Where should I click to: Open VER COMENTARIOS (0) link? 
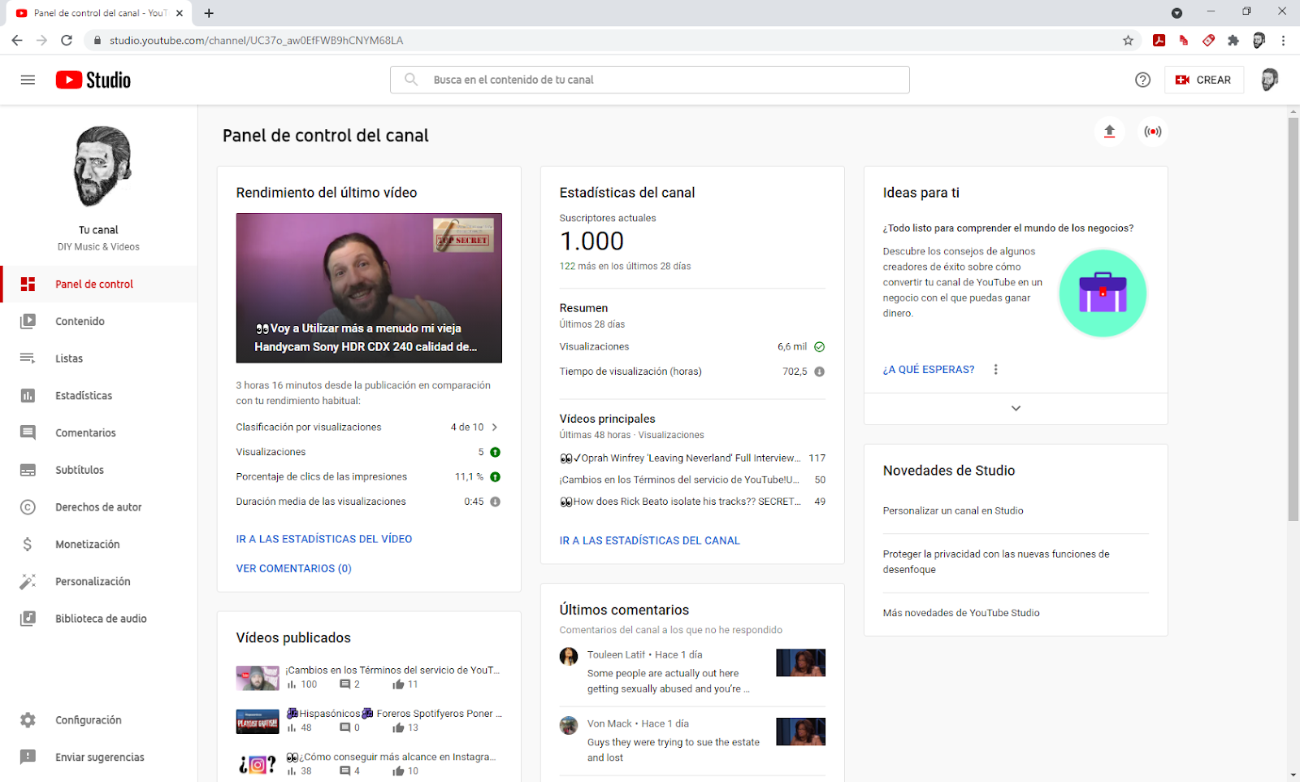[x=294, y=568]
